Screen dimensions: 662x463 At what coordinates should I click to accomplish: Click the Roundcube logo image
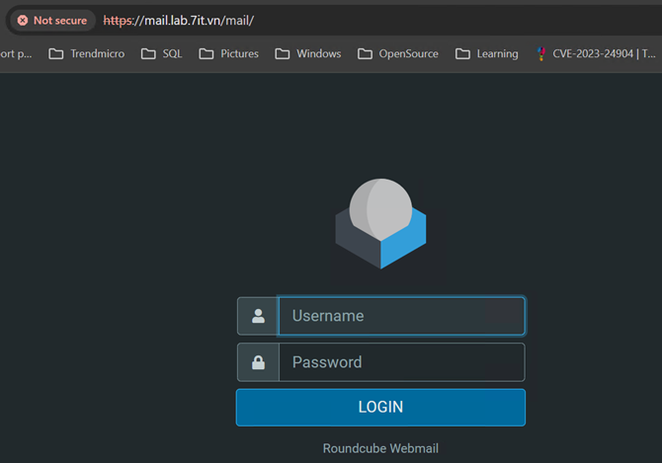tap(380, 223)
